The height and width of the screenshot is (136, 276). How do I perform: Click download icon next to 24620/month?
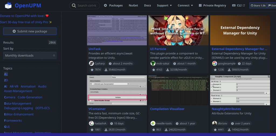[x=165, y=130]
